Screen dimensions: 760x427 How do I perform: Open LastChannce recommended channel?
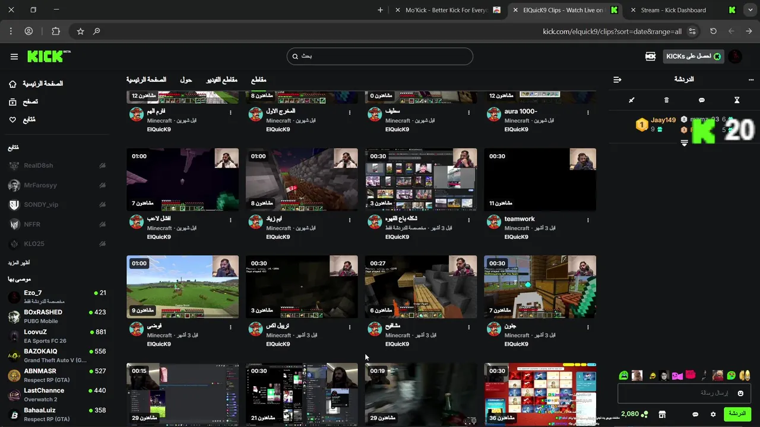coord(57,394)
